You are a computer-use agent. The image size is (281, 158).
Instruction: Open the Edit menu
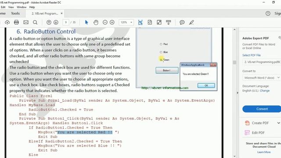pyautogui.click(x=3, y=7)
